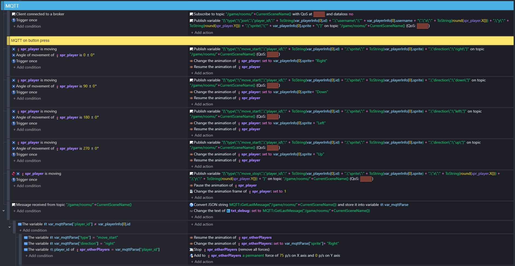Select Angle of movement icon for 90° condition
Viewport: 515px width, 266px height.
coord(14,86)
